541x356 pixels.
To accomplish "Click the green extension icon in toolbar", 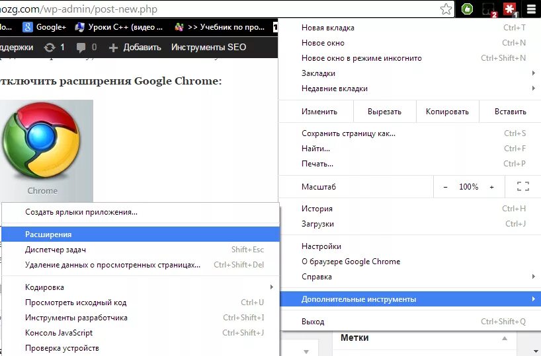I will tap(467, 9).
